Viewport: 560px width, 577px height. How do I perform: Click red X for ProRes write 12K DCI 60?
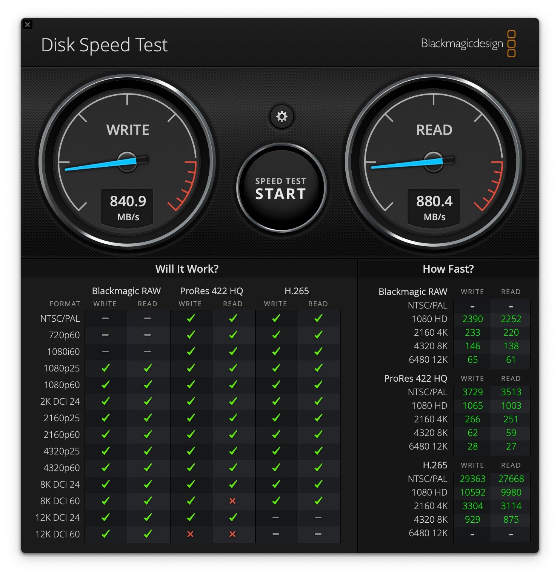click(x=190, y=534)
